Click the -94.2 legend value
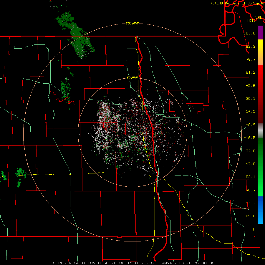265x265 pixels. click(x=249, y=203)
